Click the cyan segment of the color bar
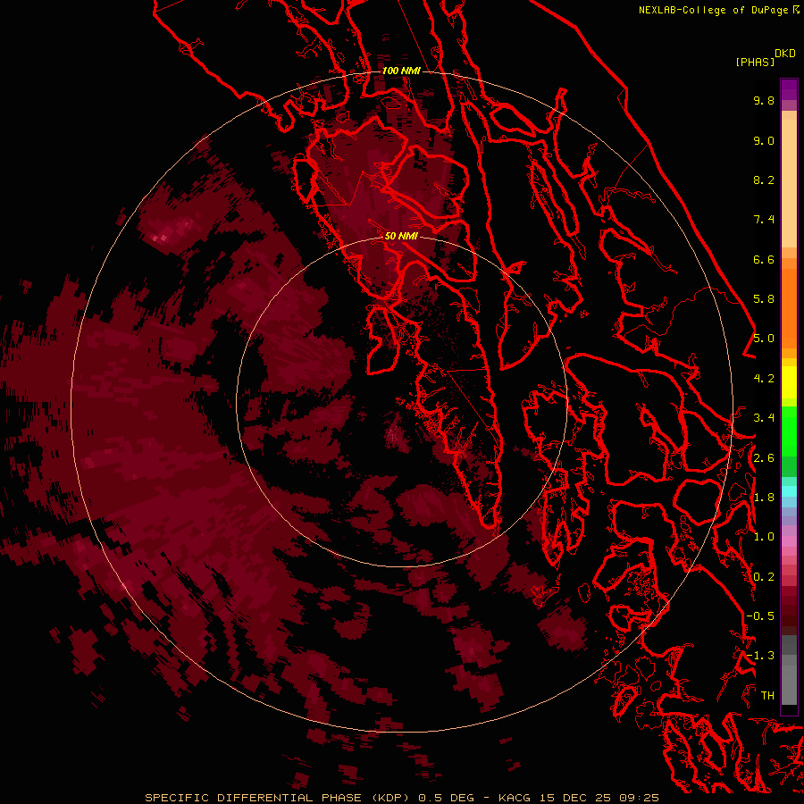Screen dimensions: 804x804 pos(789,491)
